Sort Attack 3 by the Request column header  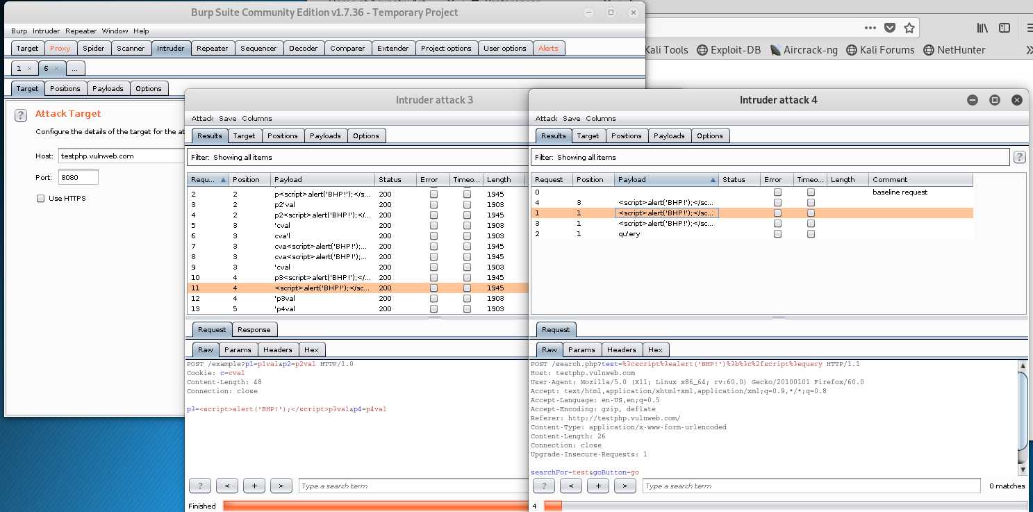click(x=208, y=179)
